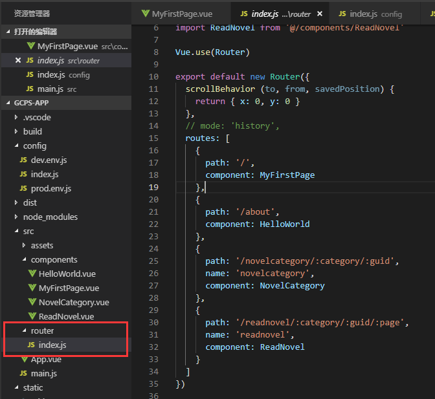The width and height of the screenshot is (435, 399).
Task: Close the index.js router editor tab
Action: [x=320, y=14]
